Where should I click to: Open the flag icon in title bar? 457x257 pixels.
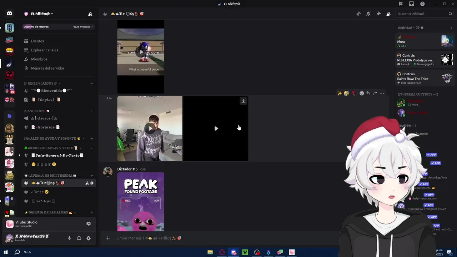(401, 4)
